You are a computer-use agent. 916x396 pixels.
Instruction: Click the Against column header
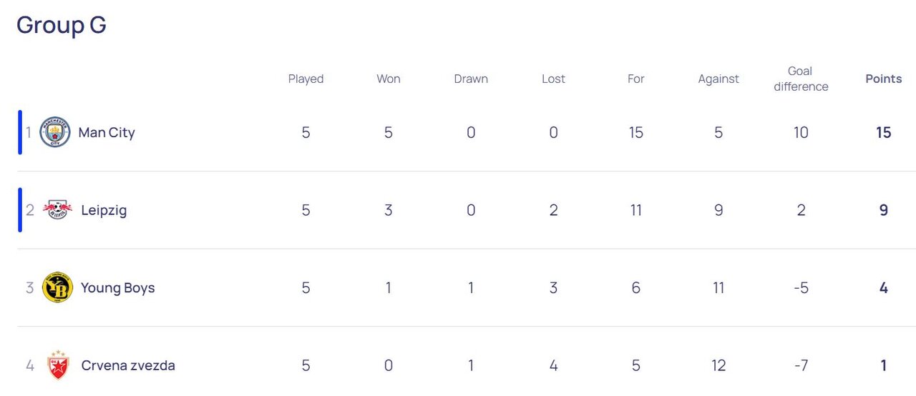pyautogui.click(x=718, y=79)
